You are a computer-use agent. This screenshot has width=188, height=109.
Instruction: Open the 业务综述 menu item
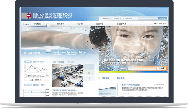click(x=100, y=24)
